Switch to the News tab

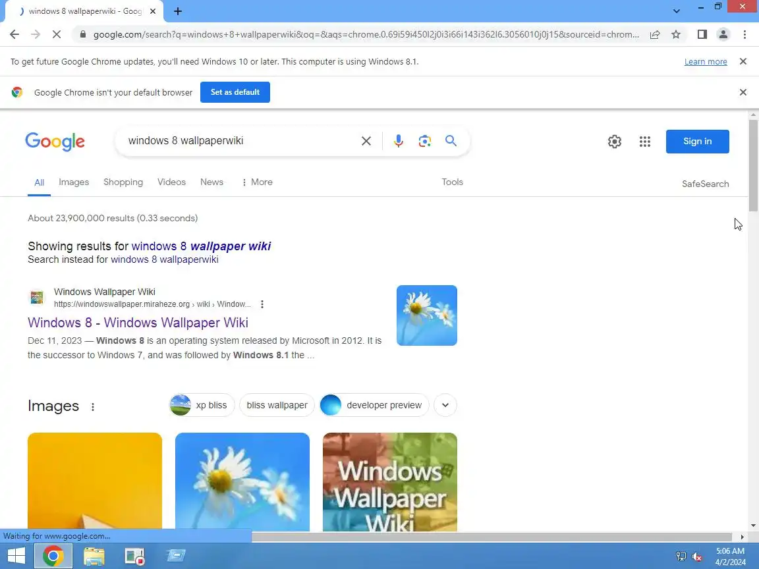click(211, 182)
